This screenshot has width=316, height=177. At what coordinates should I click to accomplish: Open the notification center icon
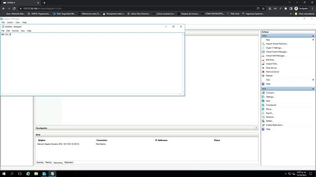click(311, 174)
